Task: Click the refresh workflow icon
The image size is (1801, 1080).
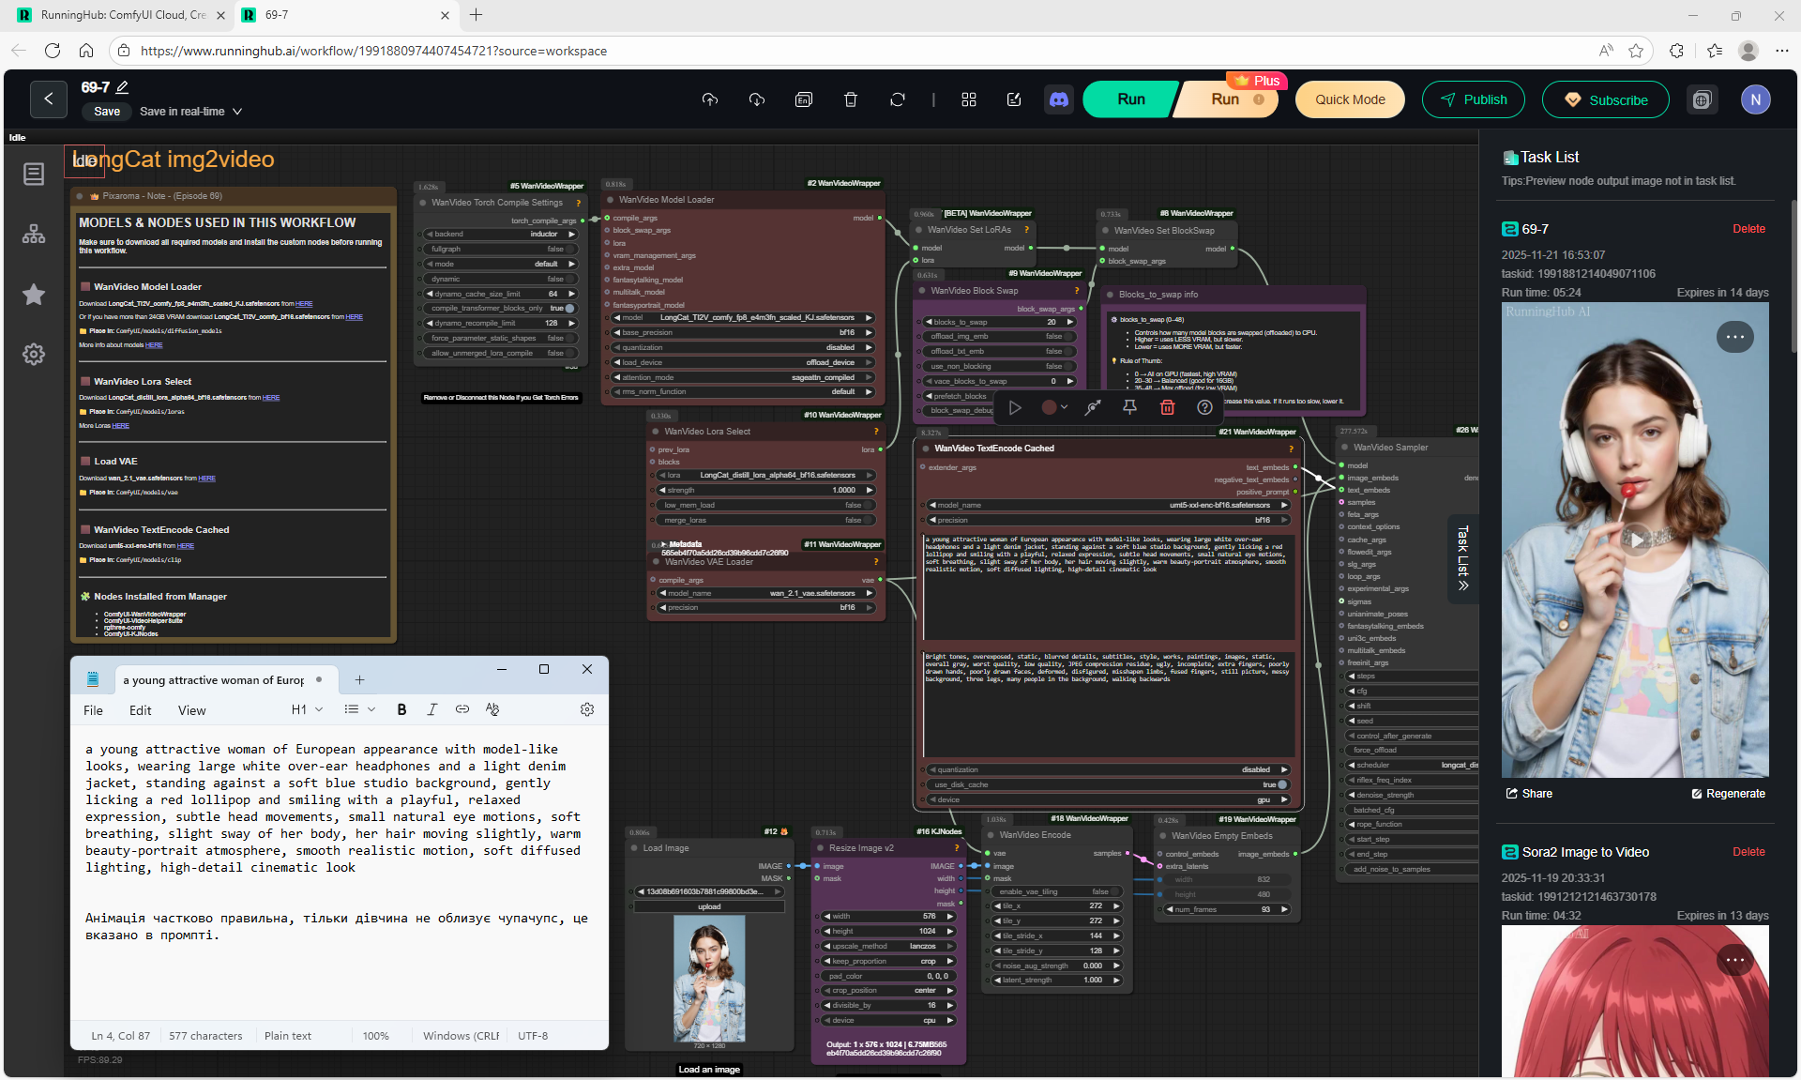Action: [897, 99]
